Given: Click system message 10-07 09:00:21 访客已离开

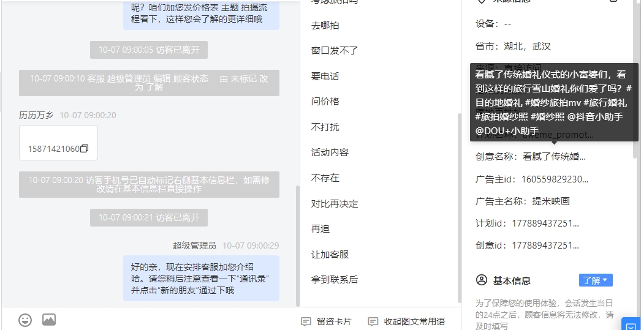Looking at the screenshot, I should tap(149, 218).
